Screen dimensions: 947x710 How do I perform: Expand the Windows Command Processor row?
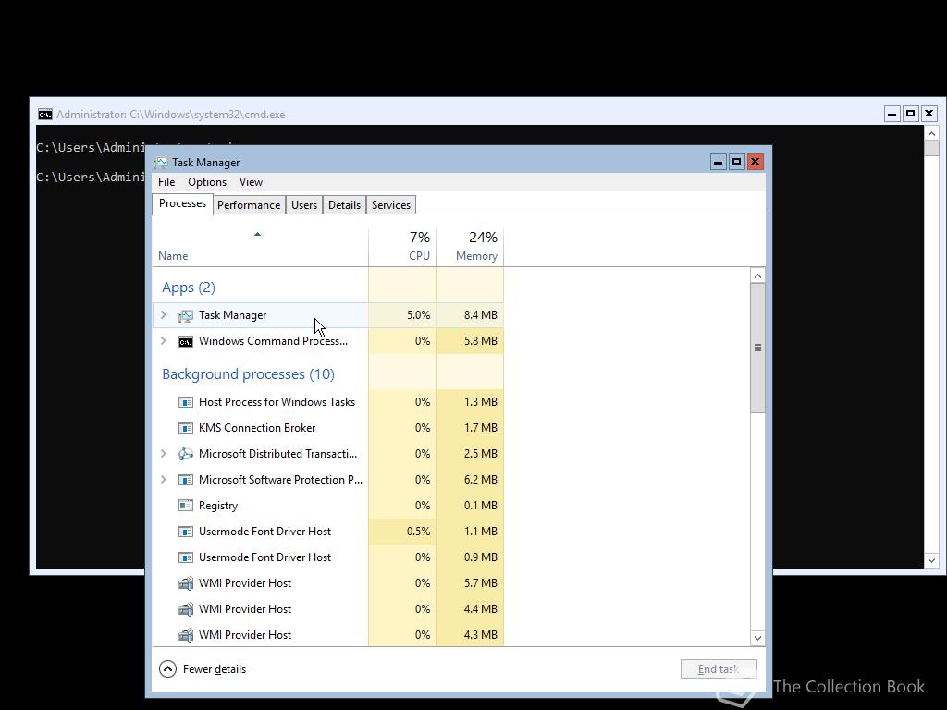coord(163,341)
